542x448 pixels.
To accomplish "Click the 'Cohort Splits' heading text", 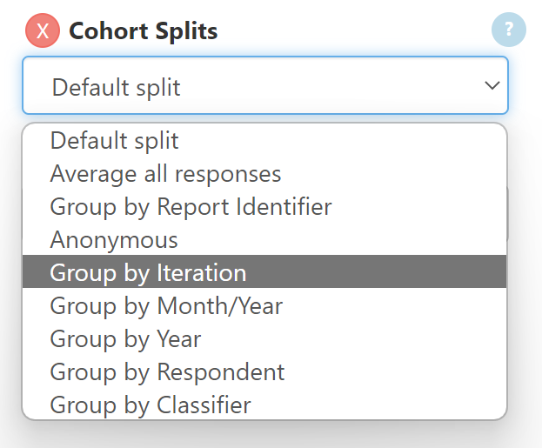I will click(x=144, y=31).
